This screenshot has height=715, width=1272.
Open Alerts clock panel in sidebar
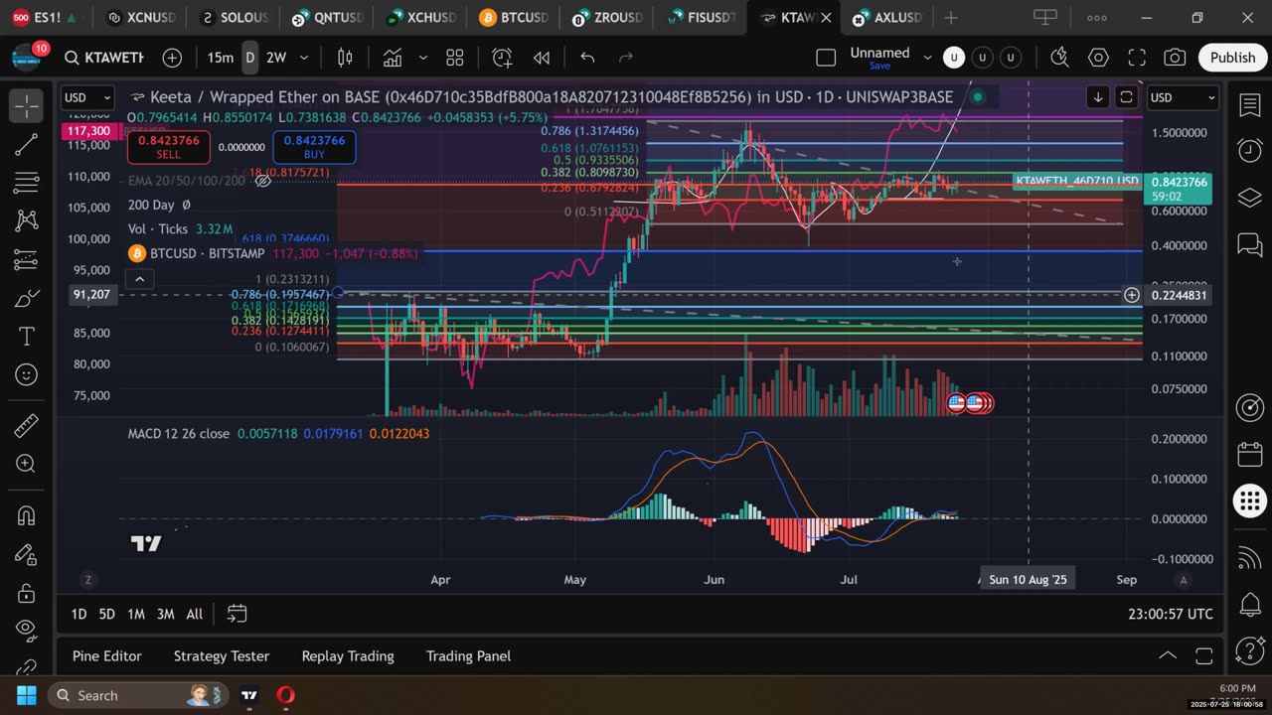click(1249, 151)
